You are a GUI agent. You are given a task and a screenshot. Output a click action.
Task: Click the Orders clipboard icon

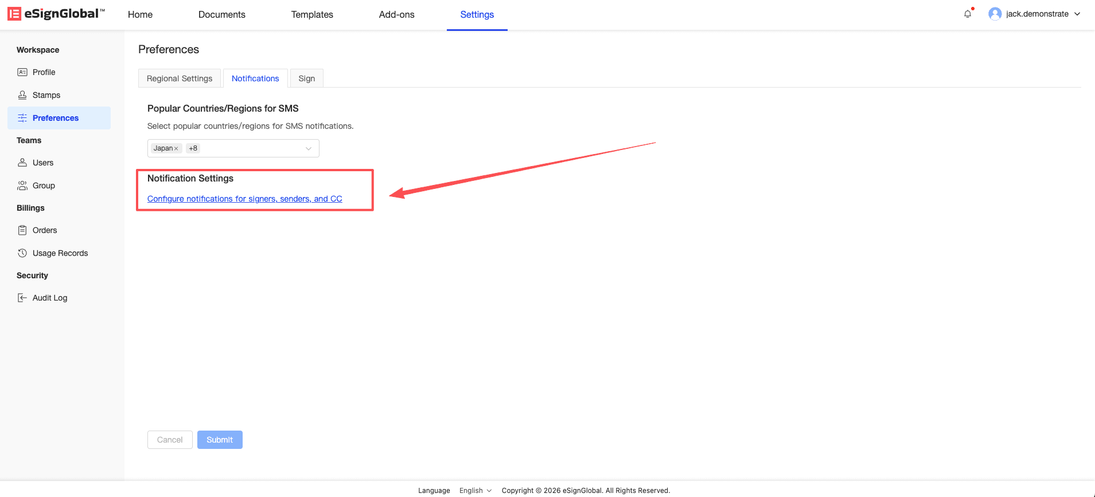(x=22, y=230)
